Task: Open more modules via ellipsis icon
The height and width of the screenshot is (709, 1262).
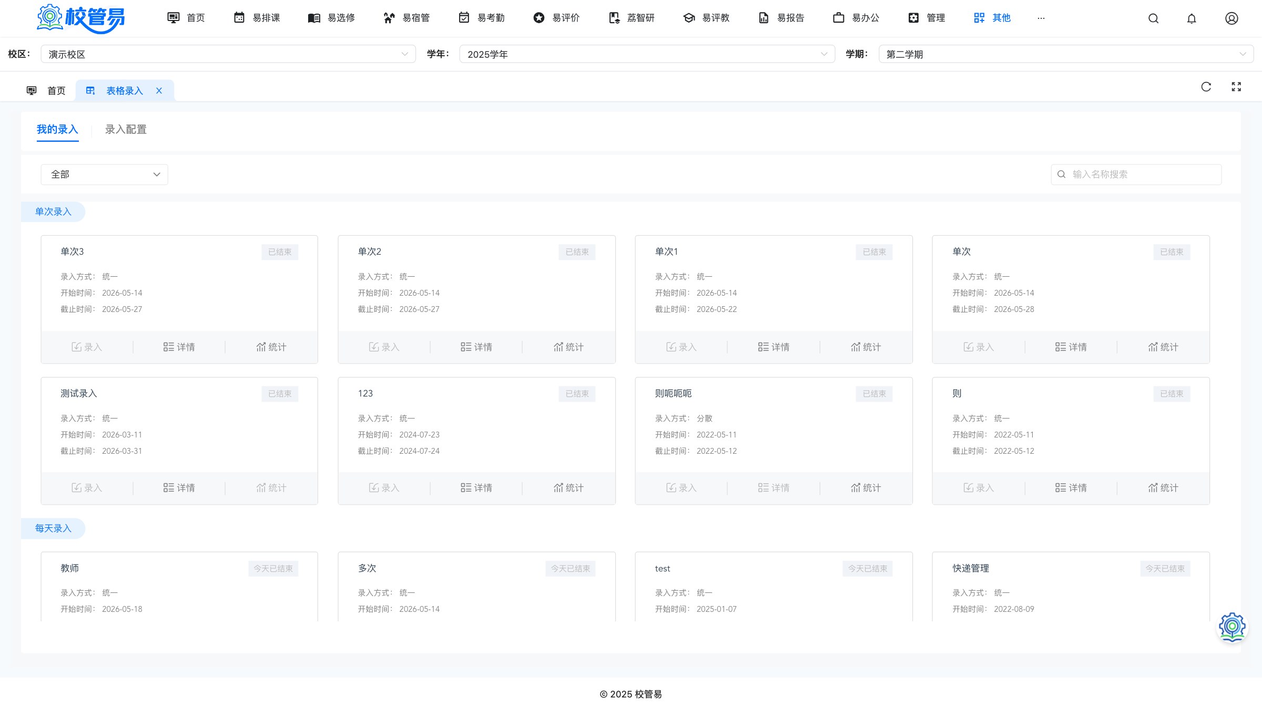Action: click(1041, 18)
